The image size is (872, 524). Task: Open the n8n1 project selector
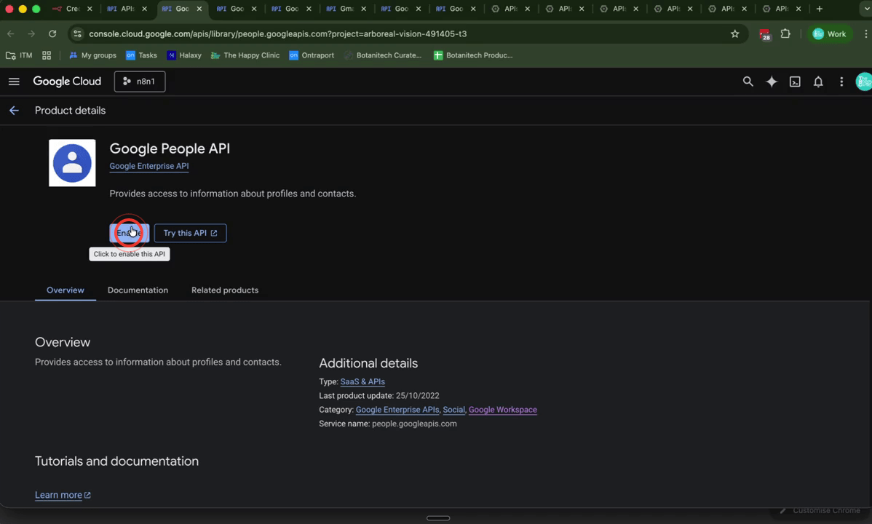pos(139,82)
